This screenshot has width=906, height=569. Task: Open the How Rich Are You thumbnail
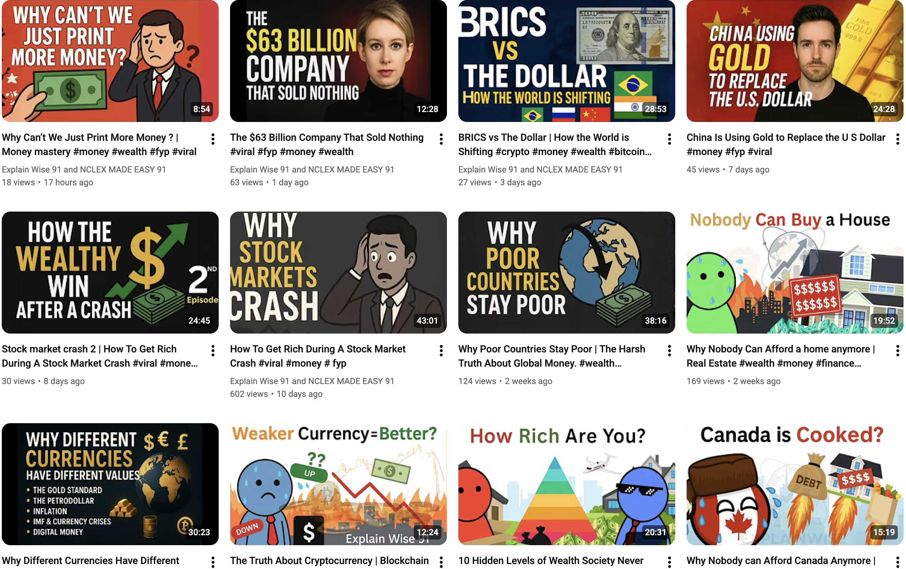[567, 484]
